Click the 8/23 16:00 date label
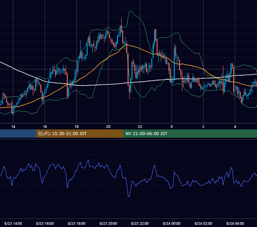 [45, 223]
